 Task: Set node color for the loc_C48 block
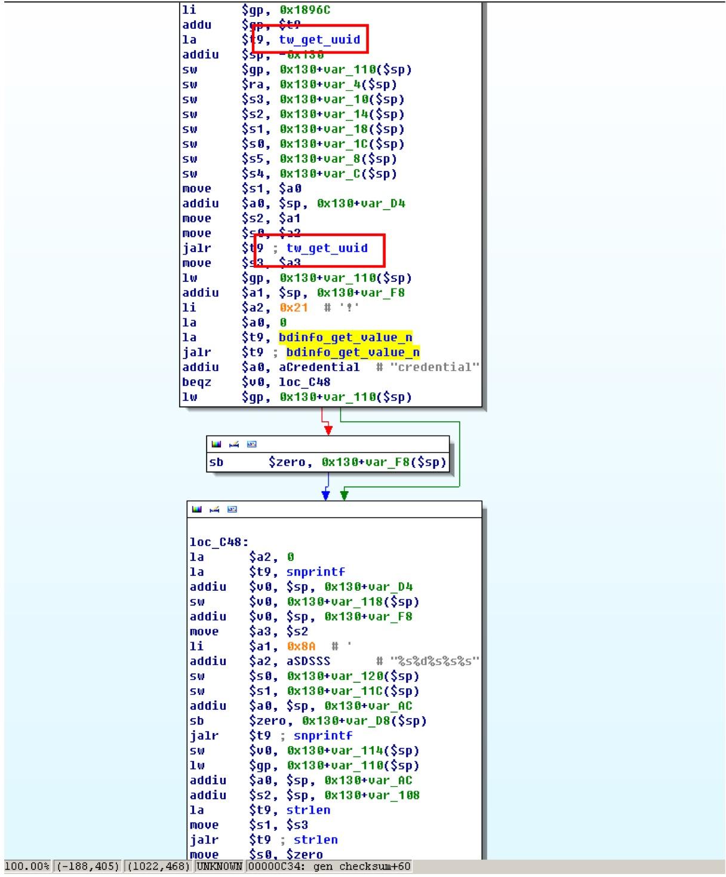click(197, 510)
